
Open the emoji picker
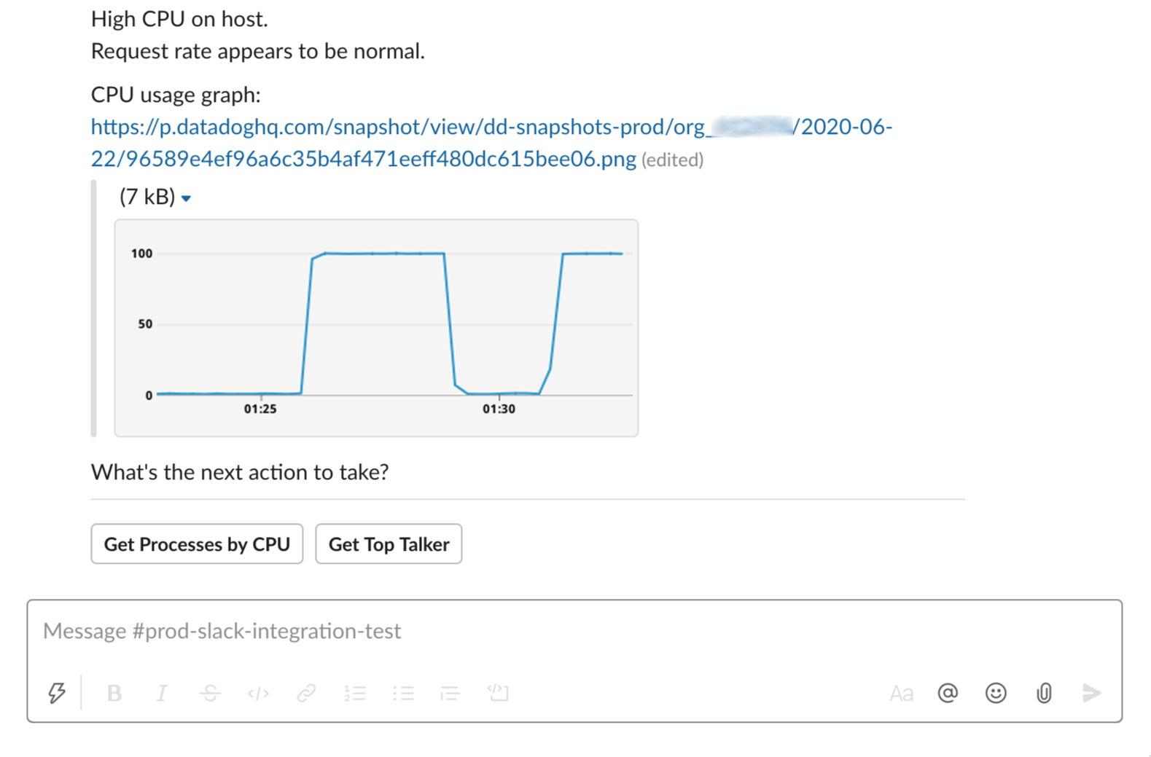(996, 693)
